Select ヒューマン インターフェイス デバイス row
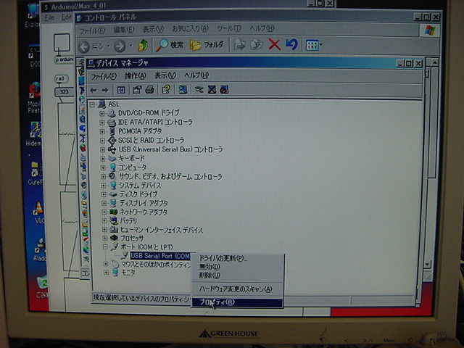Image resolution: width=464 pixels, height=348 pixels. point(162,230)
